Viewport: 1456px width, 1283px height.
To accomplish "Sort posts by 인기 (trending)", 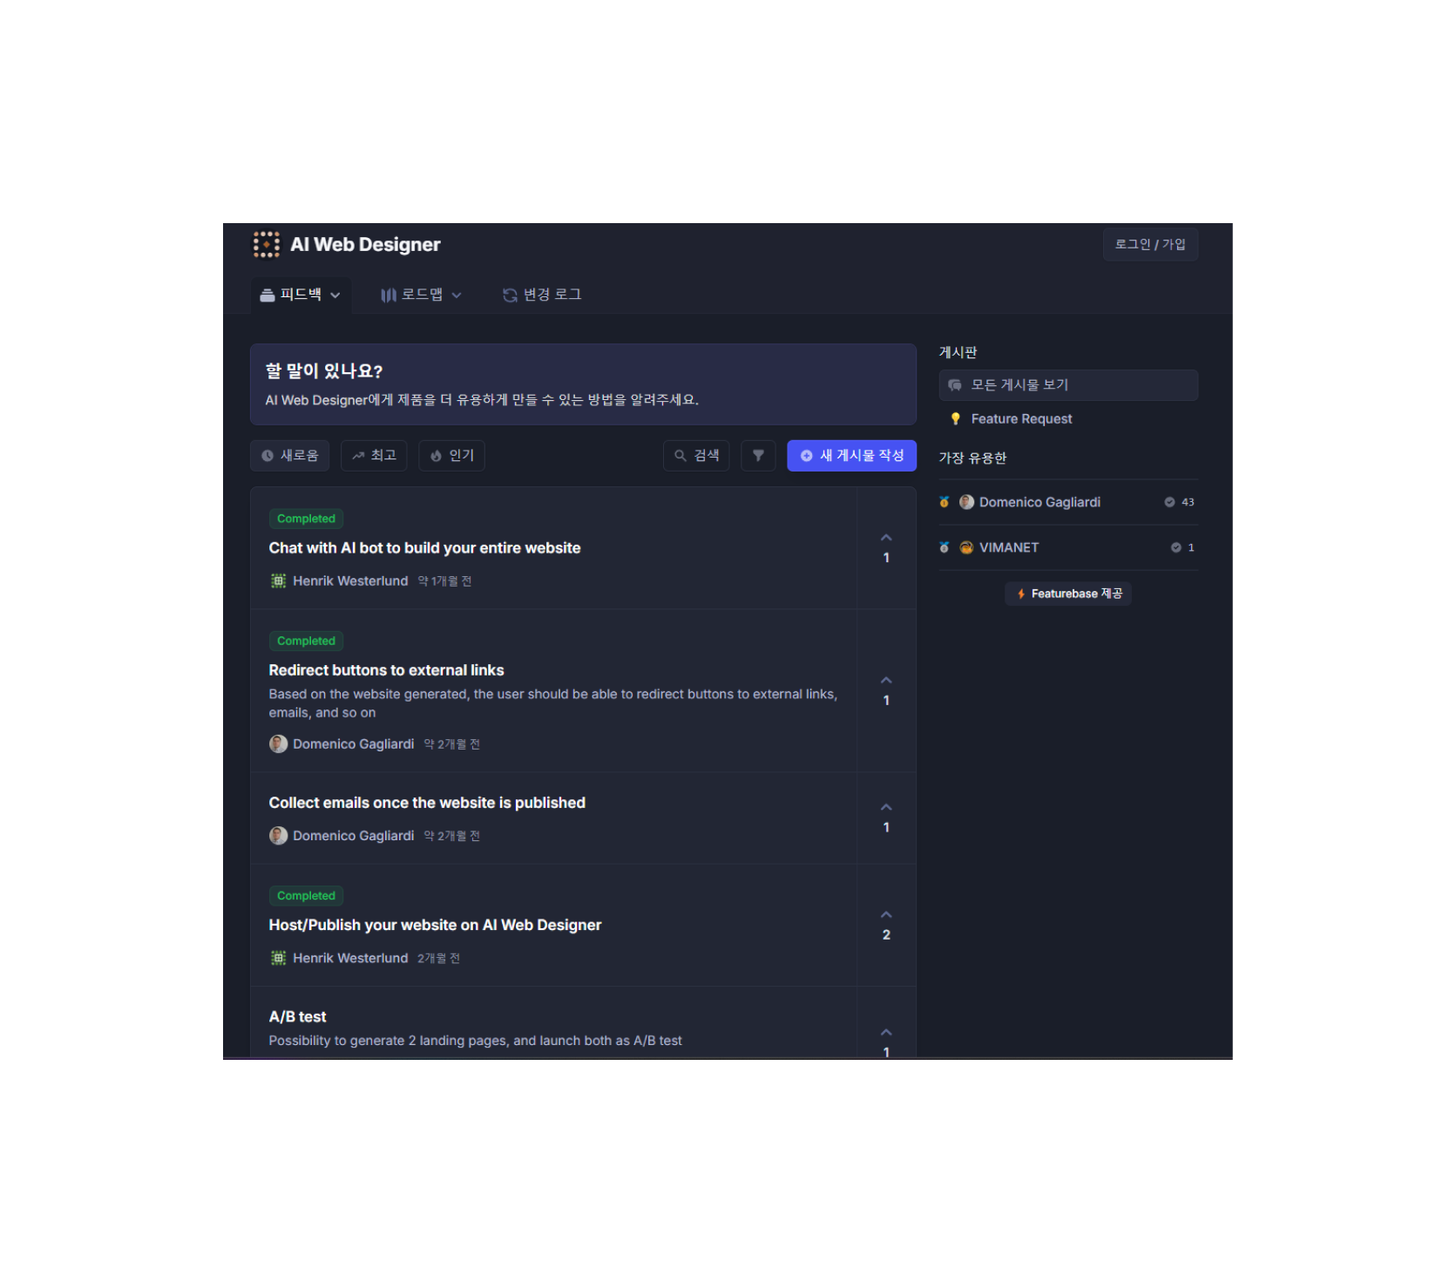I will 451,456.
